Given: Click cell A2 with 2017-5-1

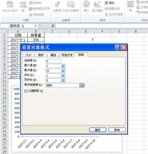Looking at the screenshot, I should [x=18, y=40].
